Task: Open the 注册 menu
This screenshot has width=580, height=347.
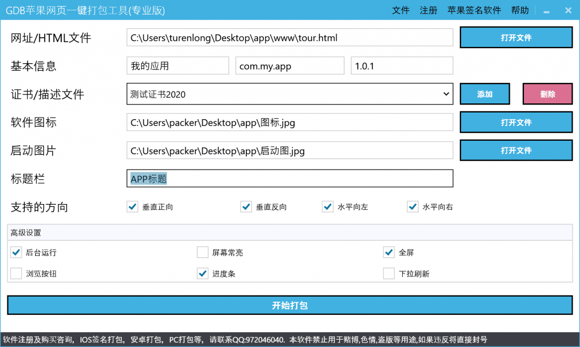Action: tap(428, 10)
